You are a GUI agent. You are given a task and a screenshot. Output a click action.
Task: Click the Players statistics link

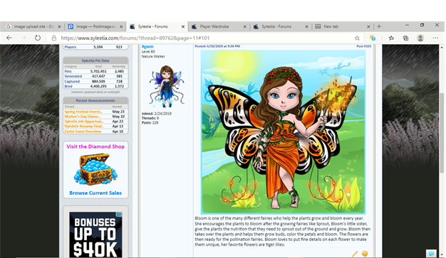71,47
